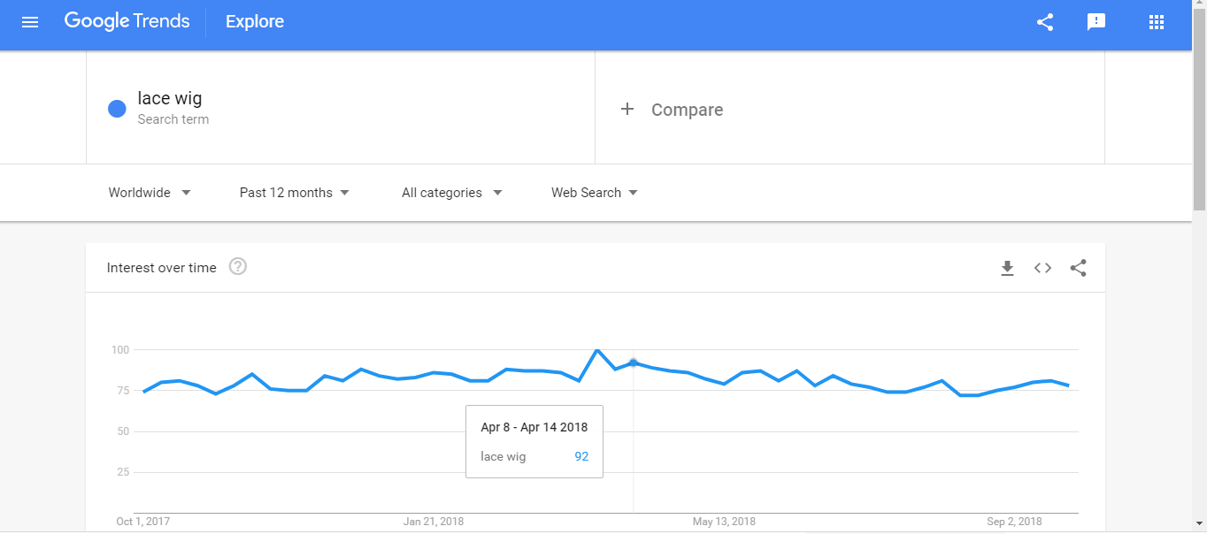Expand the All categories dropdown

(451, 193)
